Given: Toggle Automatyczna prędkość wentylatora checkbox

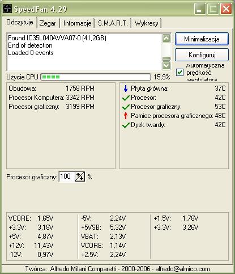Looking at the screenshot, I should pyautogui.click(x=180, y=72).
